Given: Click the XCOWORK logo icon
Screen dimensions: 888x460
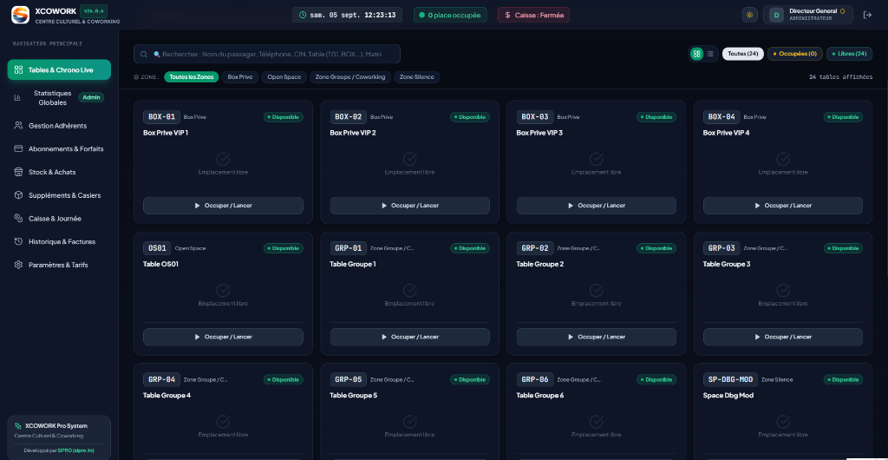Looking at the screenshot, I should (x=21, y=15).
